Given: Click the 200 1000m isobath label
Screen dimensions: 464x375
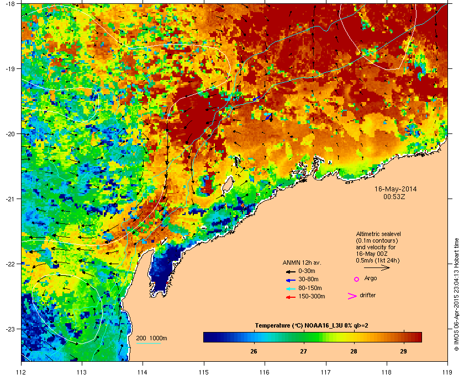Looking at the screenshot, I should (x=151, y=339).
